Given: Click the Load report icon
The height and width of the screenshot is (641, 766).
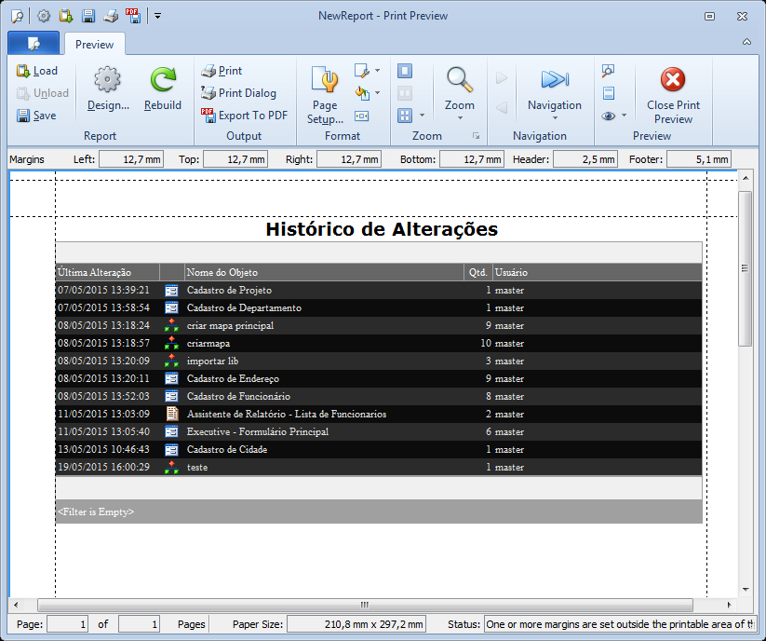Looking at the screenshot, I should pyautogui.click(x=37, y=71).
